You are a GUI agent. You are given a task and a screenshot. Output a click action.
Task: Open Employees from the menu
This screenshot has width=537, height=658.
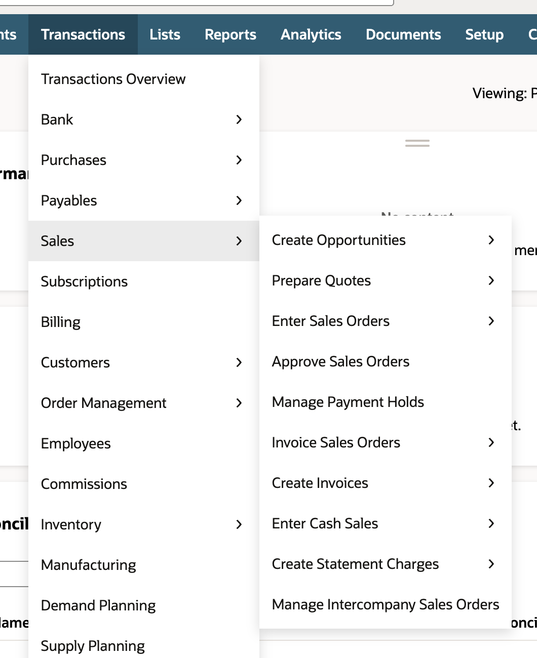(x=144, y=443)
